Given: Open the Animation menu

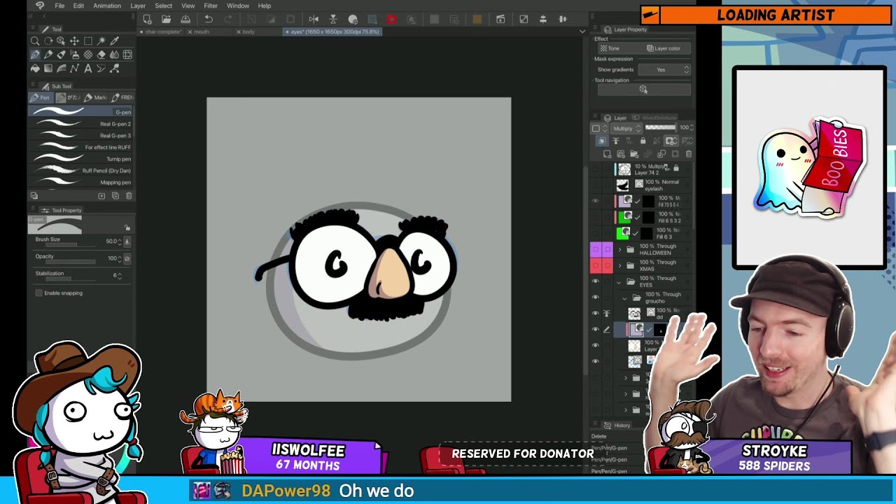Looking at the screenshot, I should pyautogui.click(x=107, y=6).
